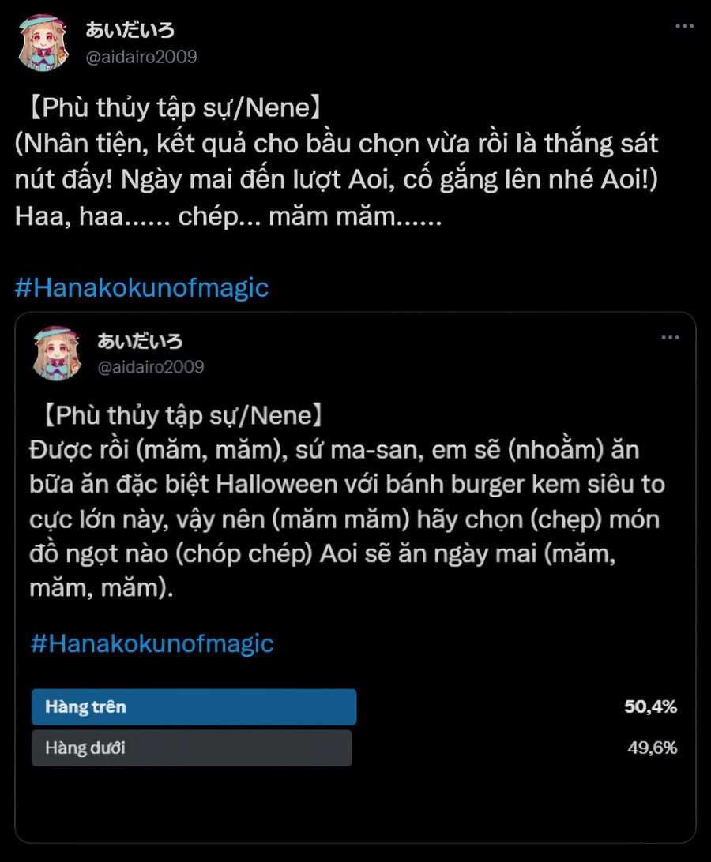711x862 pixels.
Task: Click the quoted tweet's @aidairo2009 handle
Action: click(150, 367)
